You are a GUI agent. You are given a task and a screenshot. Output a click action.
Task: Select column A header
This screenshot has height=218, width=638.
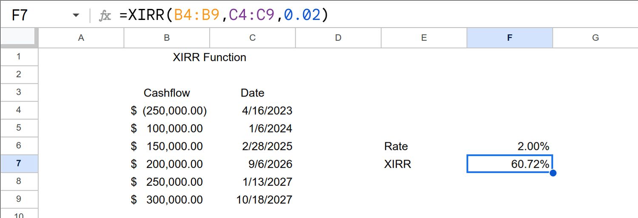click(81, 38)
